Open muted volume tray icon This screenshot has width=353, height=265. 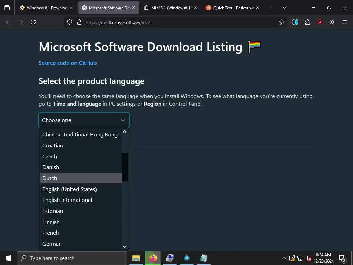click(x=309, y=258)
